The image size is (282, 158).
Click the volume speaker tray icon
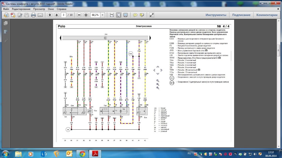point(255,154)
